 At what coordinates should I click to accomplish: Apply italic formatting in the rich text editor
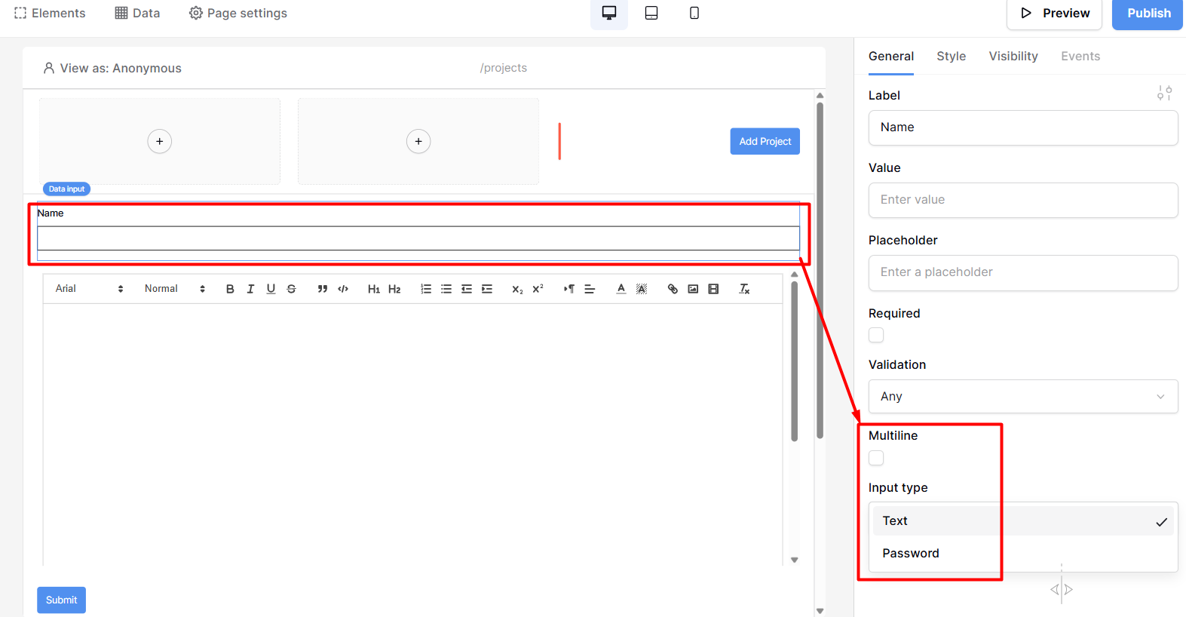(250, 289)
